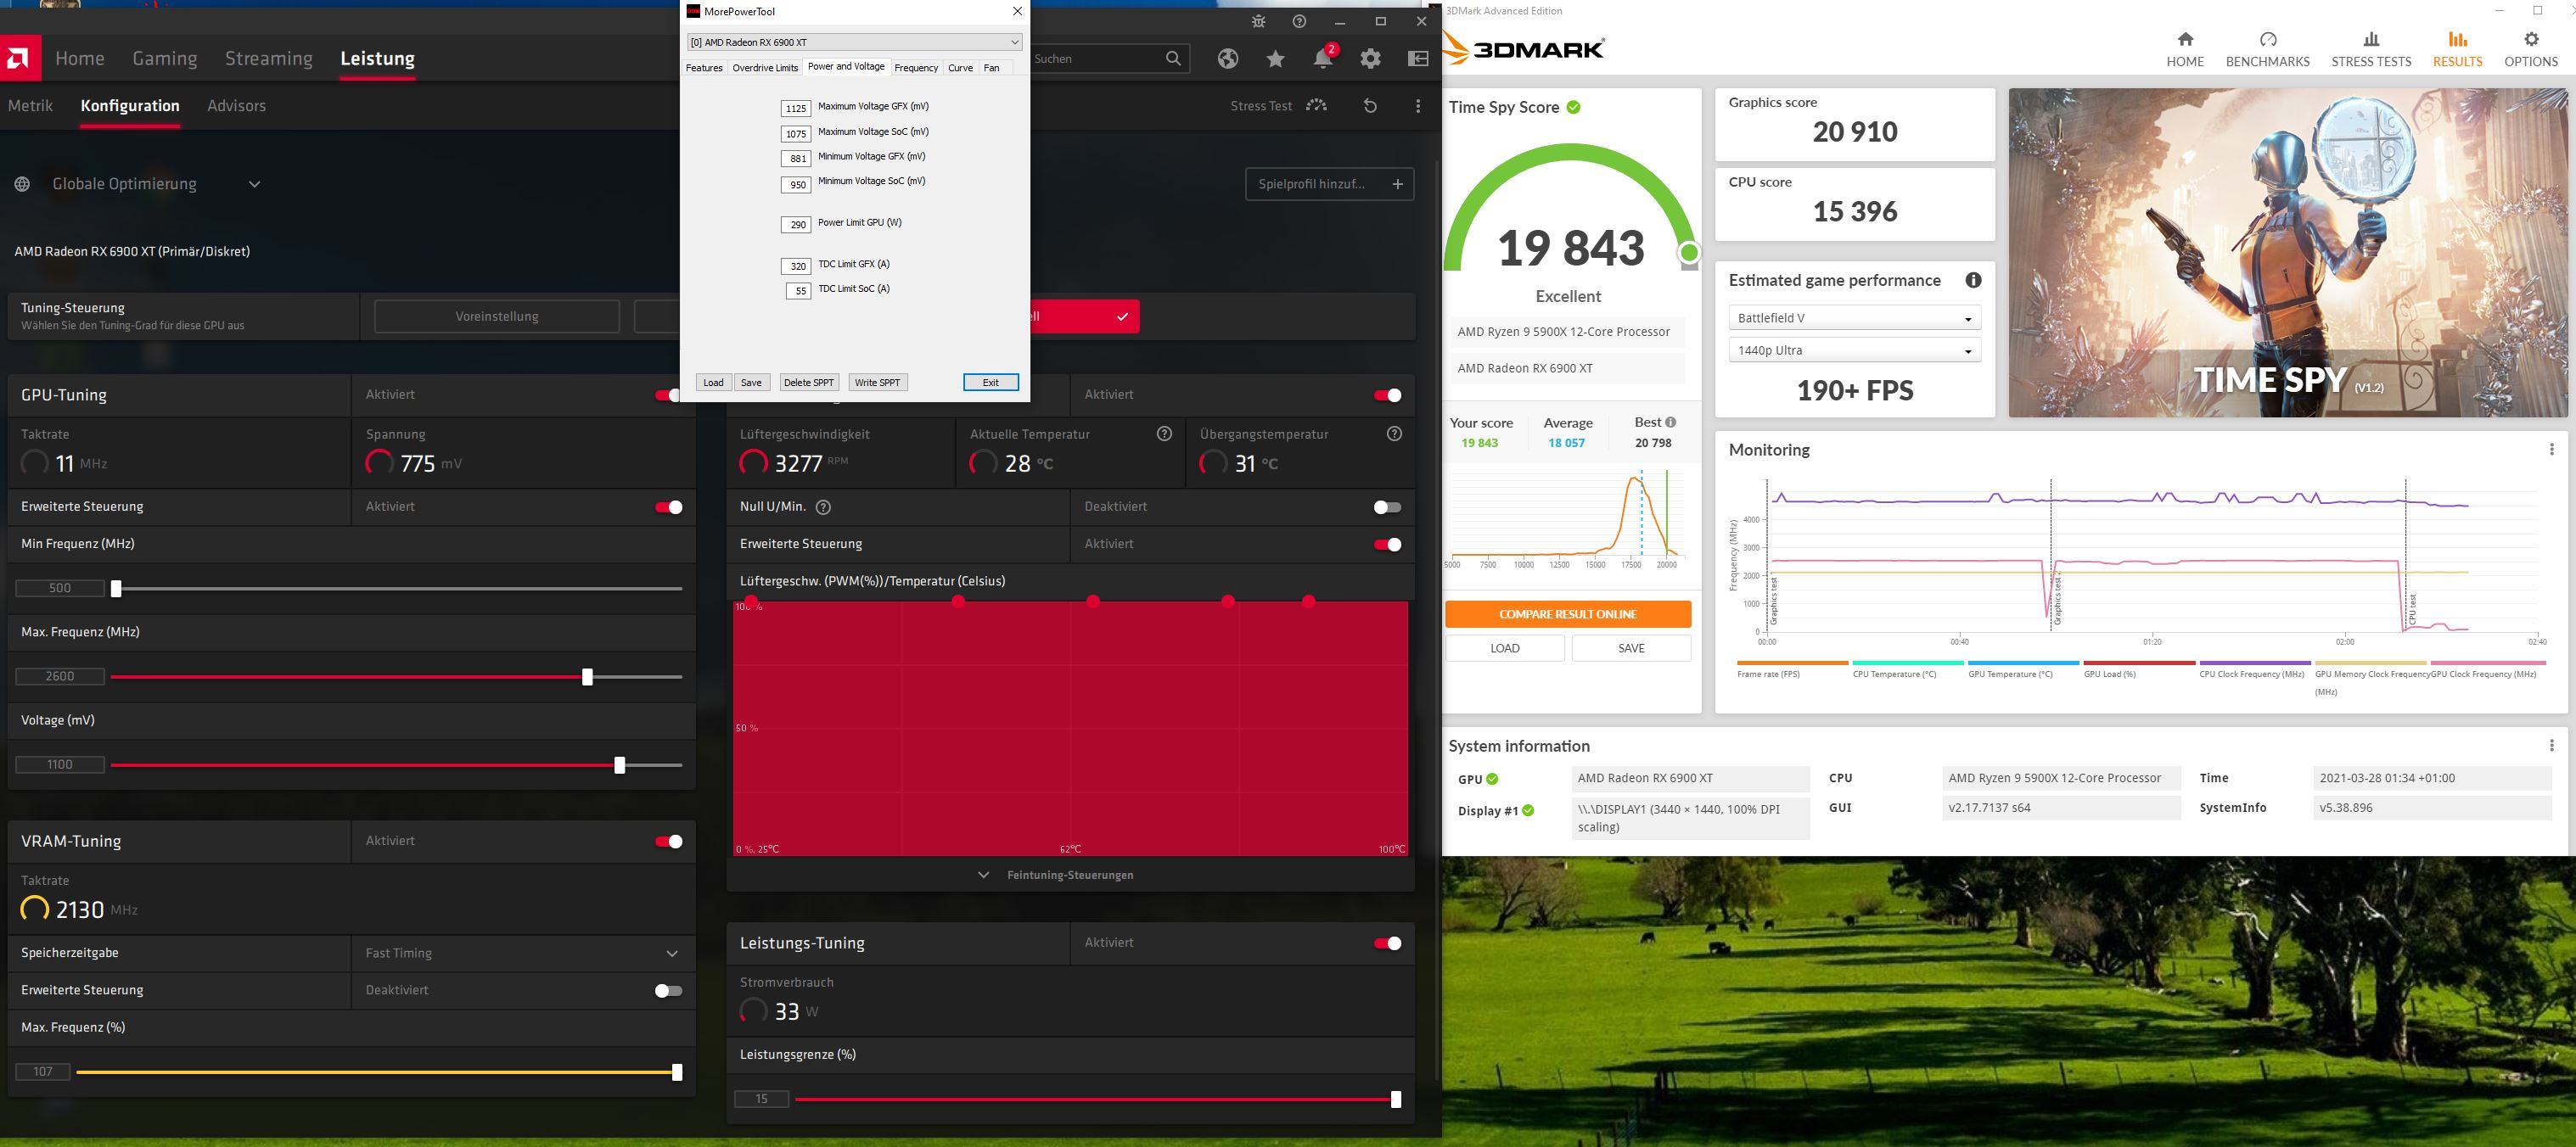
Task: Switch to the Gaming tab
Action: click(165, 58)
